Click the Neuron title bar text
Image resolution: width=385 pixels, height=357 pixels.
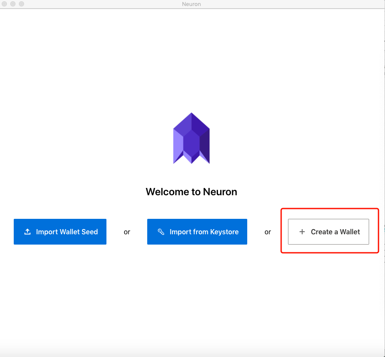(x=191, y=4)
